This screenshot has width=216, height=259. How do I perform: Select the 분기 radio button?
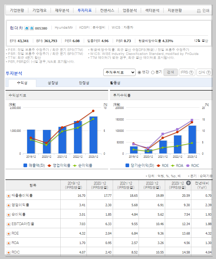(153, 72)
